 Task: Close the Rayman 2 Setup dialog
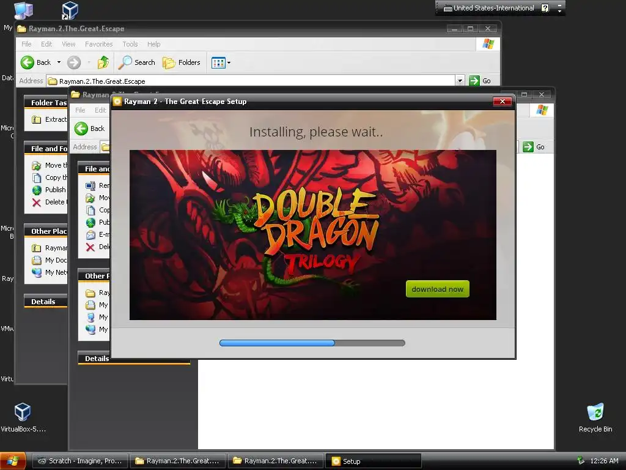pyautogui.click(x=503, y=102)
